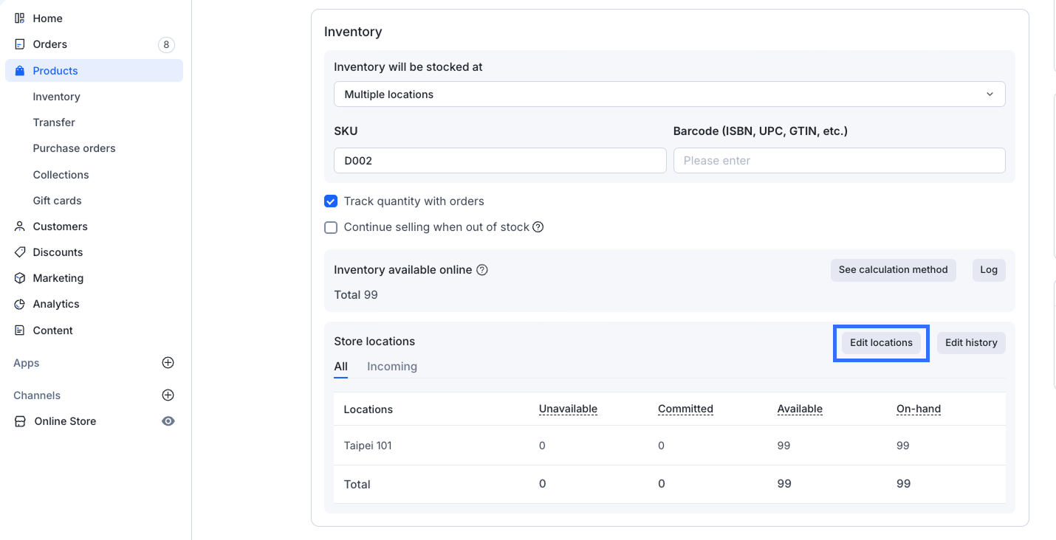Add a sales channel with plus icon
1056x540 pixels.
pyautogui.click(x=168, y=395)
